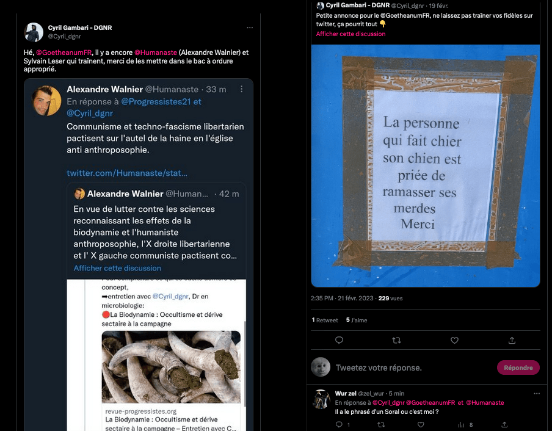This screenshot has height=431, width=552.
Task: View the 1 Retweet list
Action: pyautogui.click(x=325, y=320)
